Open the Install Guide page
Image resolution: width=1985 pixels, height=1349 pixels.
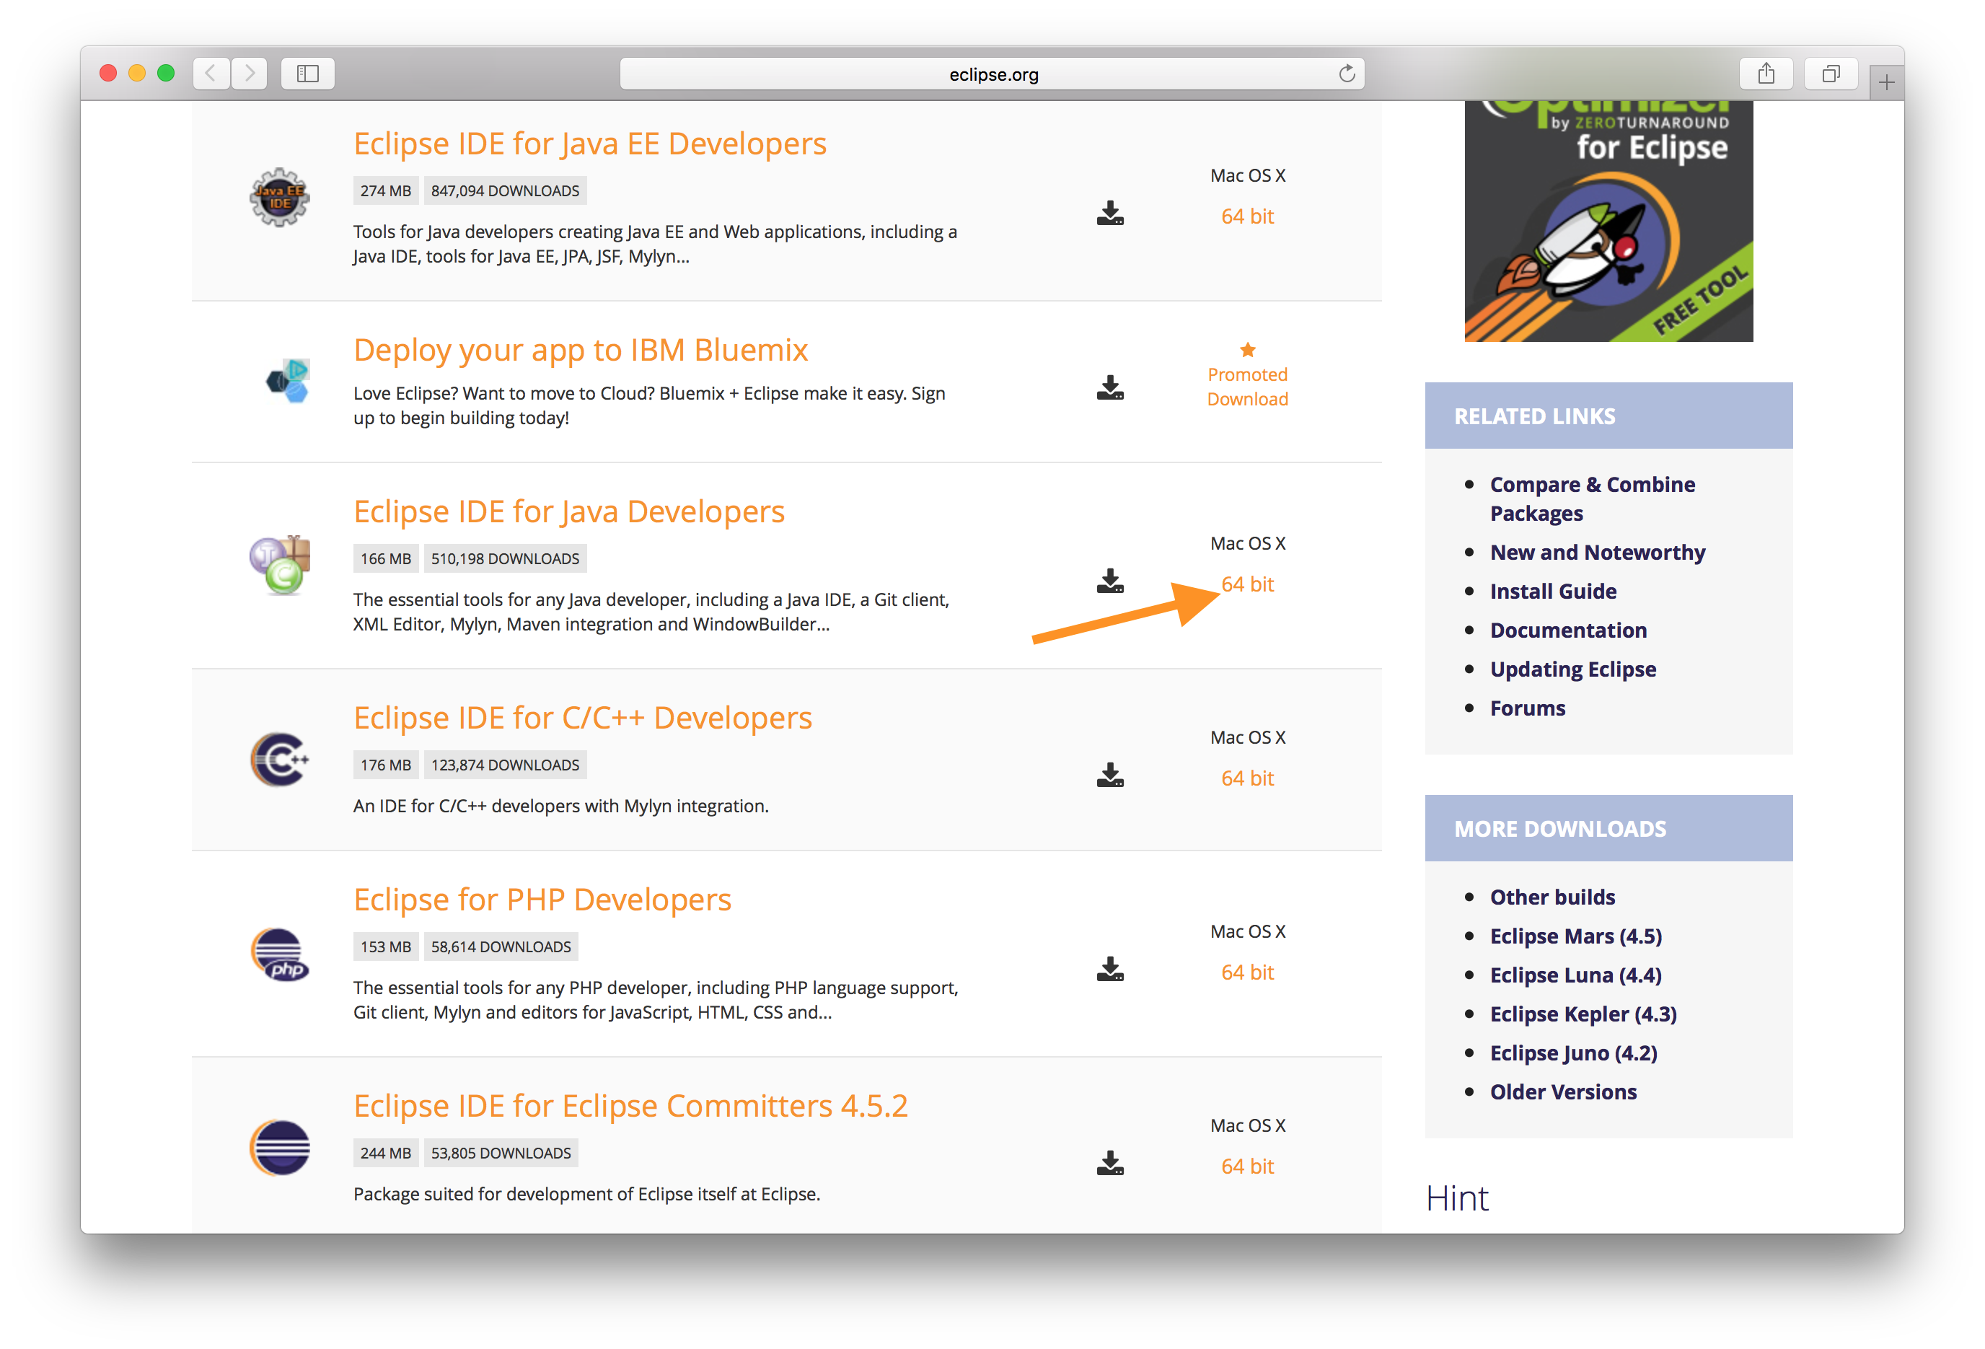(x=1552, y=590)
